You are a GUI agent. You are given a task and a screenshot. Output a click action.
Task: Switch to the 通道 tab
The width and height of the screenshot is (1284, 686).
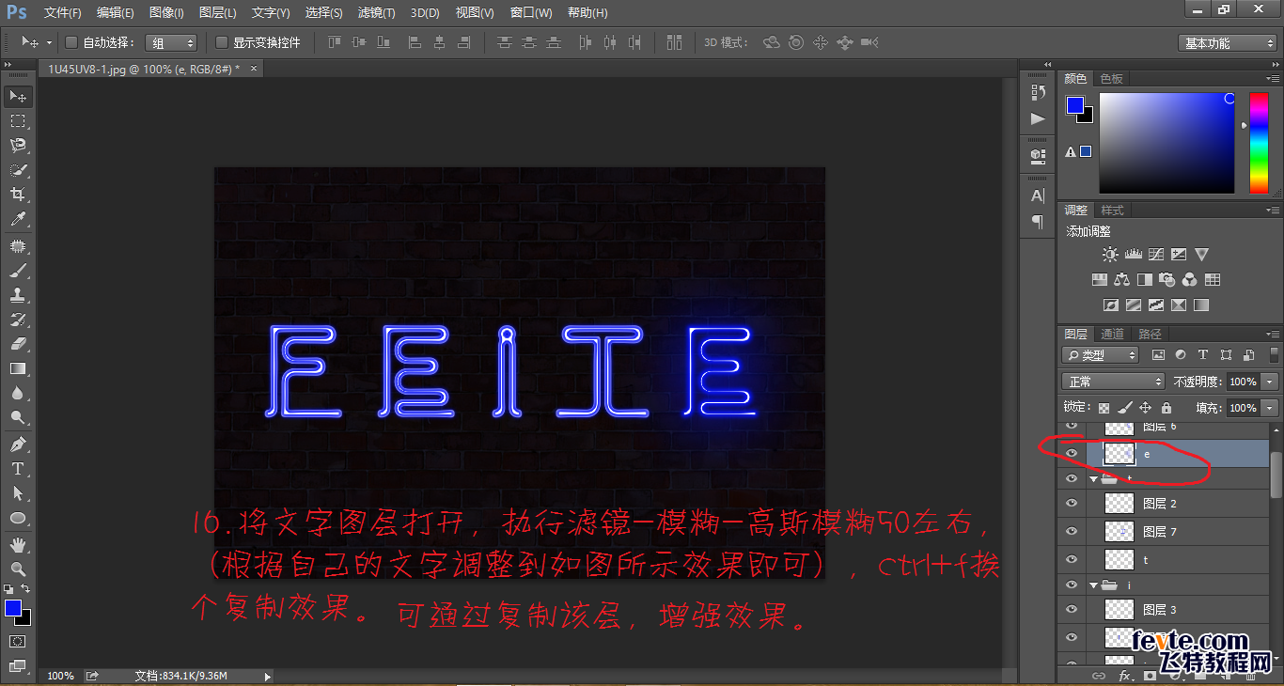(1112, 334)
